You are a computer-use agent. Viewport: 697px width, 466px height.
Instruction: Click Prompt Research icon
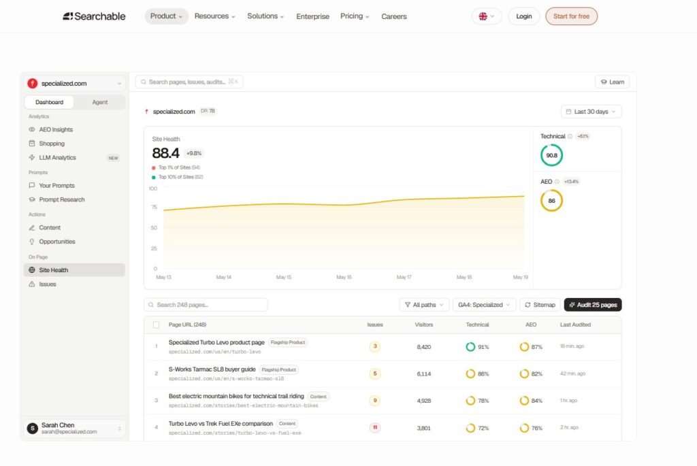[x=32, y=200]
